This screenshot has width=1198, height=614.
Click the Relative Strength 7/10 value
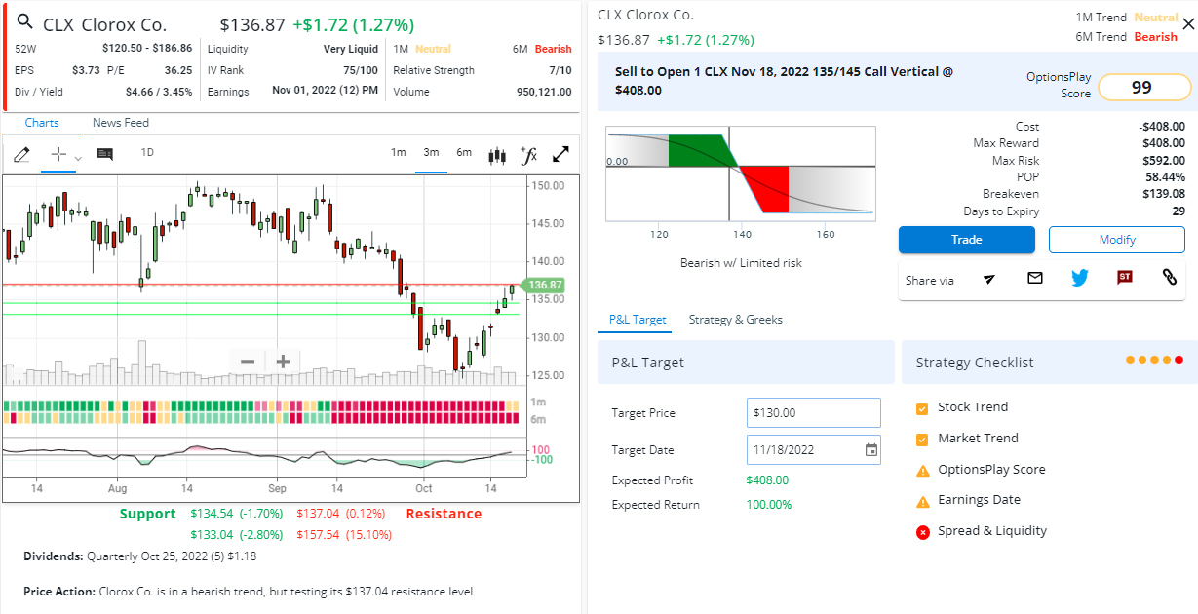coord(560,70)
